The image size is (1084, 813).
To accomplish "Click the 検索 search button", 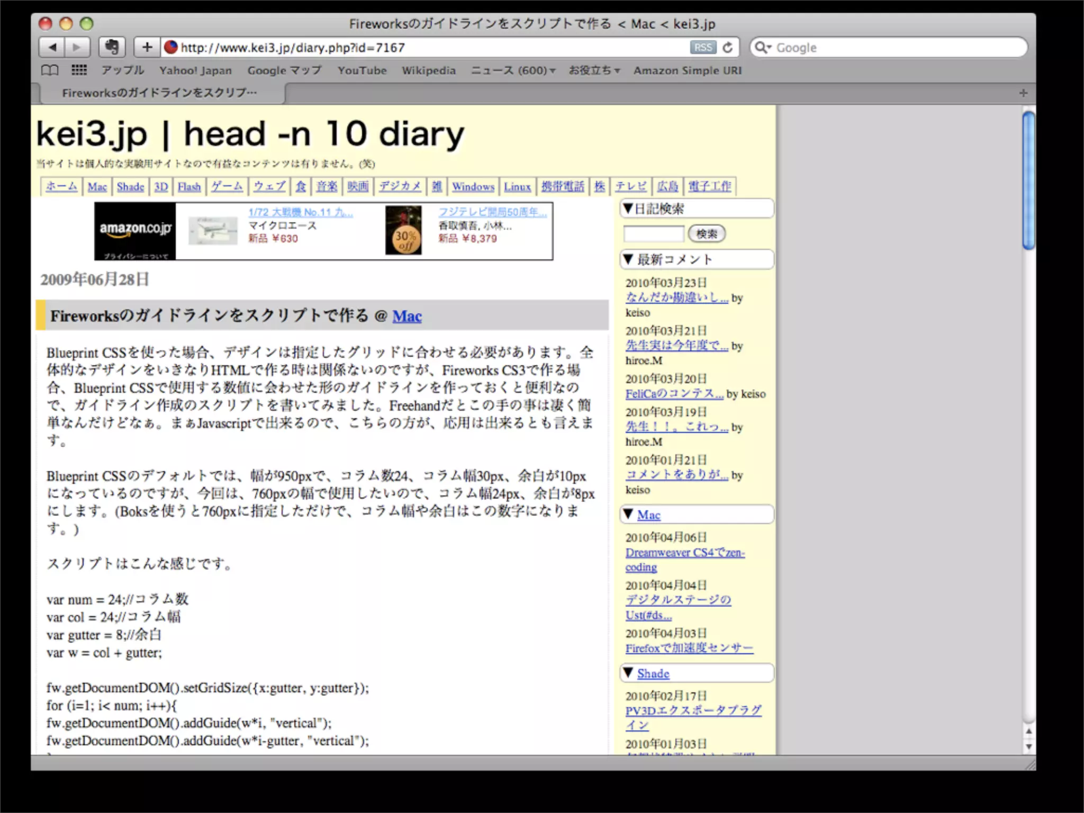I will (706, 233).
